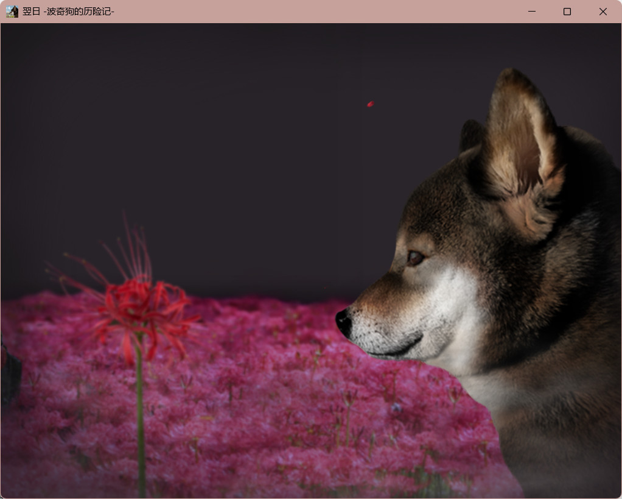Tap the dog's black nose
The width and height of the screenshot is (622, 499).
[343, 321]
